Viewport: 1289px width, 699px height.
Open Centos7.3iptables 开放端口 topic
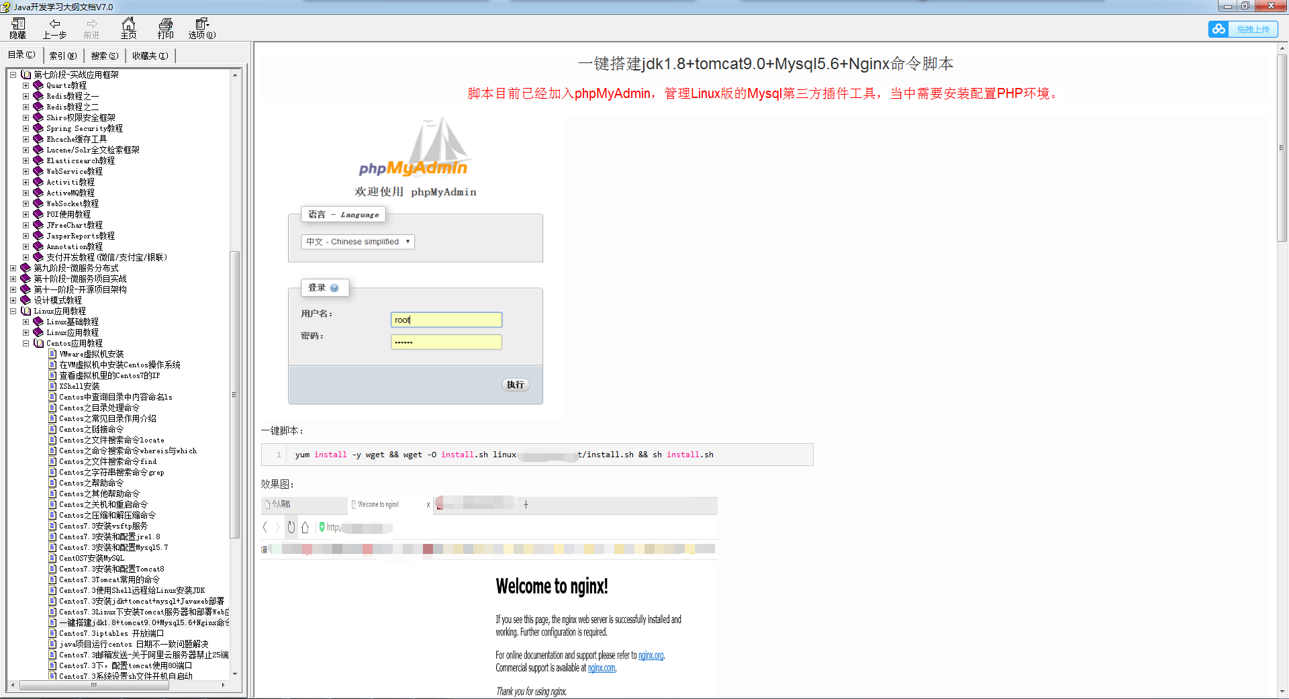coord(111,633)
